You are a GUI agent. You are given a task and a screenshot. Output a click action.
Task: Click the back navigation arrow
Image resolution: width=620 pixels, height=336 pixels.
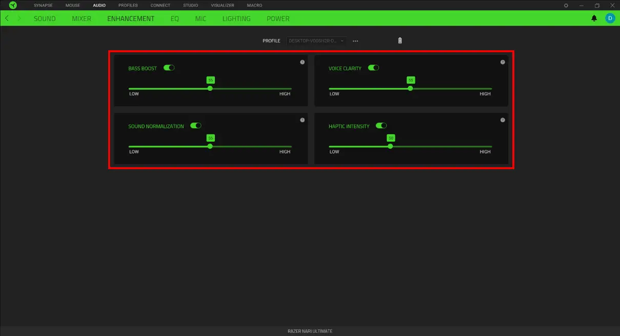(7, 18)
